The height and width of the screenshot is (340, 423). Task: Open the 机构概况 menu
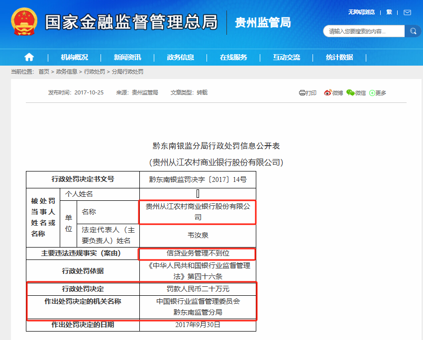(74, 57)
